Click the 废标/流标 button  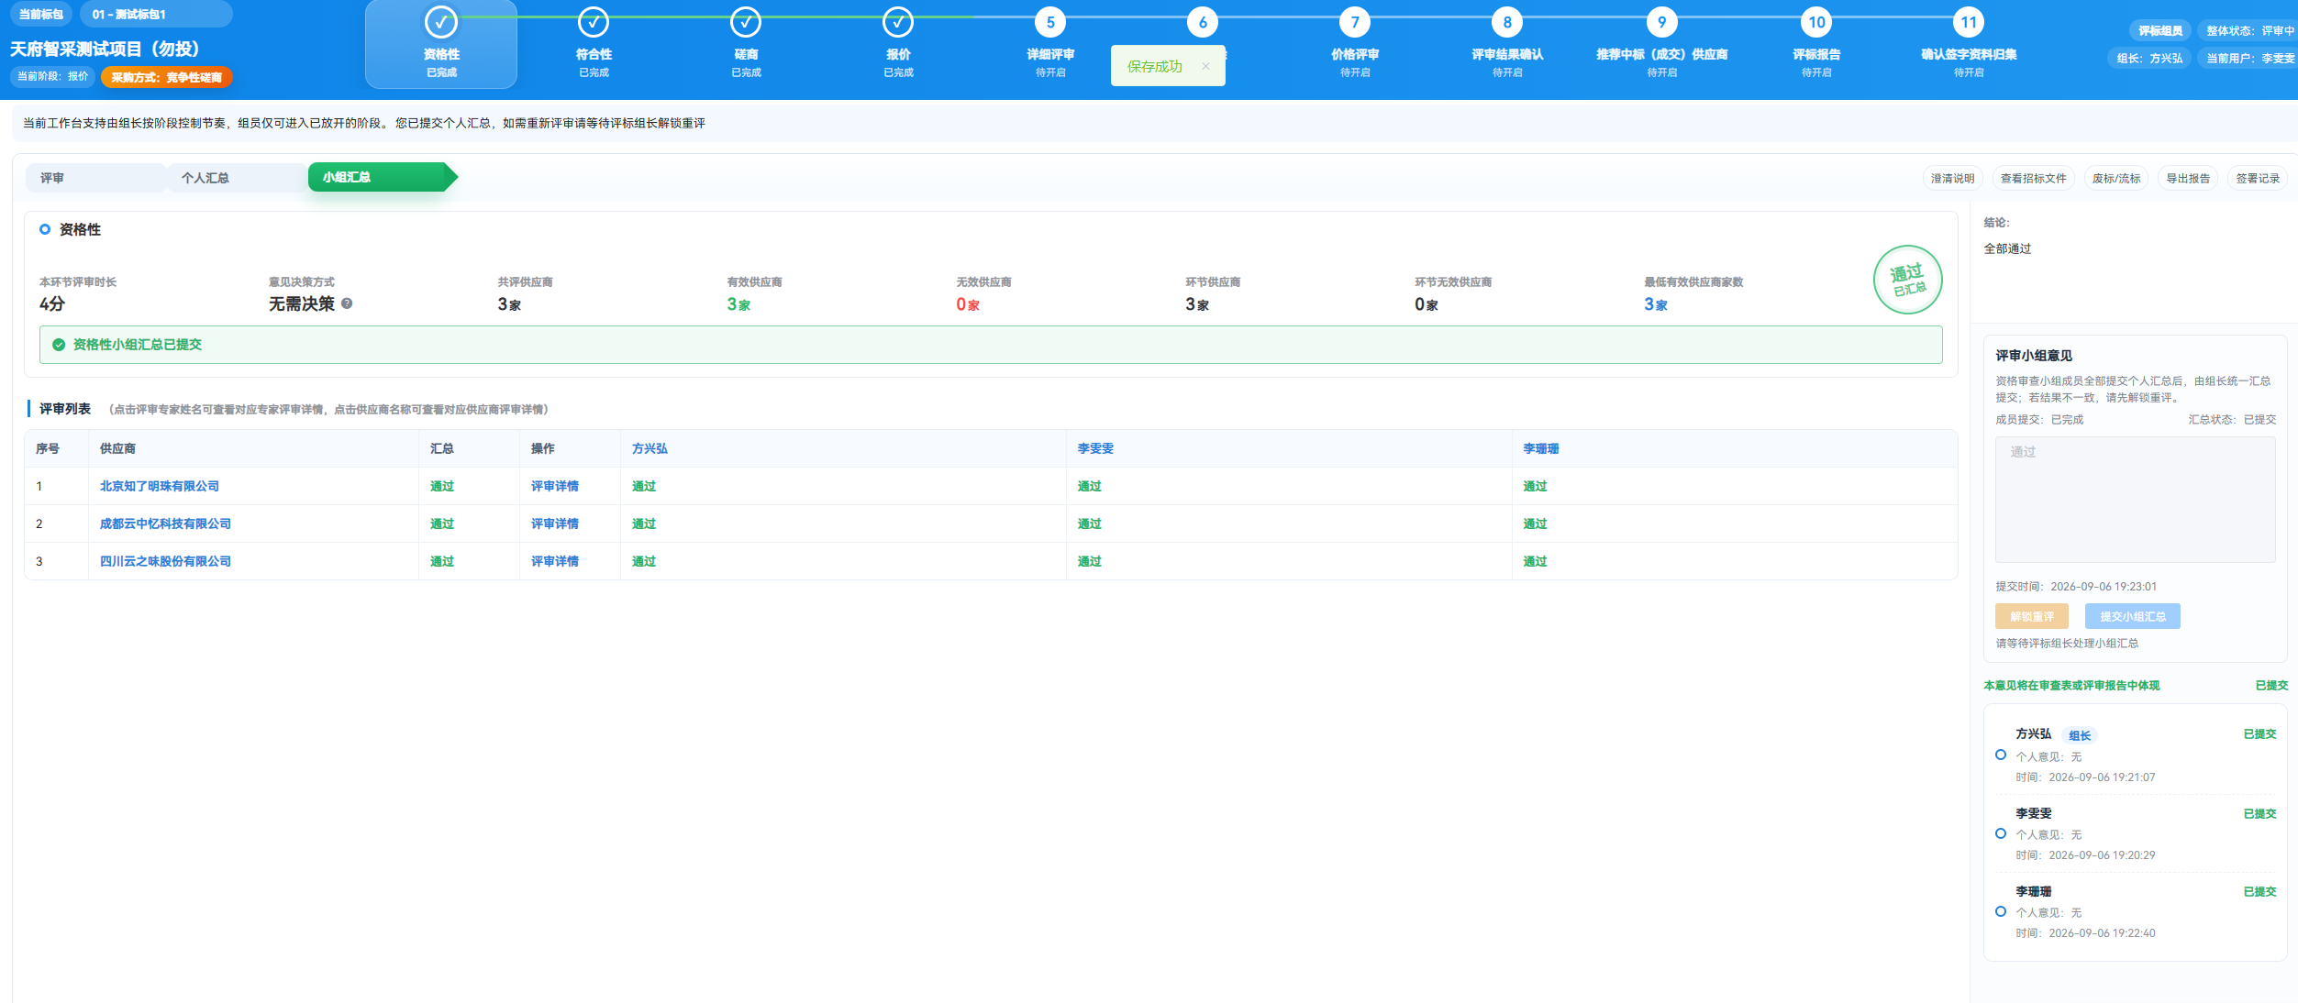pos(2115,179)
